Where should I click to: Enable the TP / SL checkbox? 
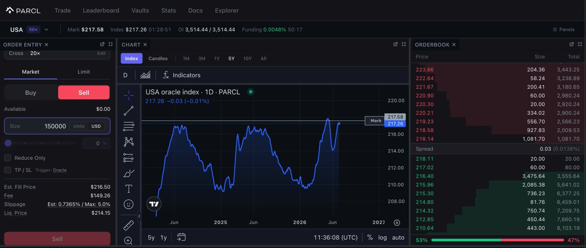[7, 170]
